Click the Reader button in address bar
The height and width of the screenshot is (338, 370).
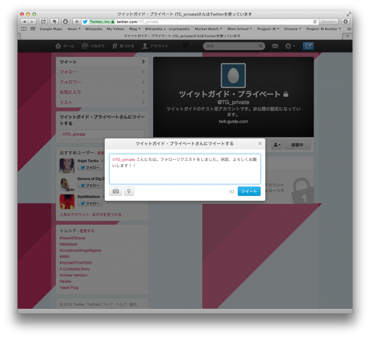click(329, 22)
